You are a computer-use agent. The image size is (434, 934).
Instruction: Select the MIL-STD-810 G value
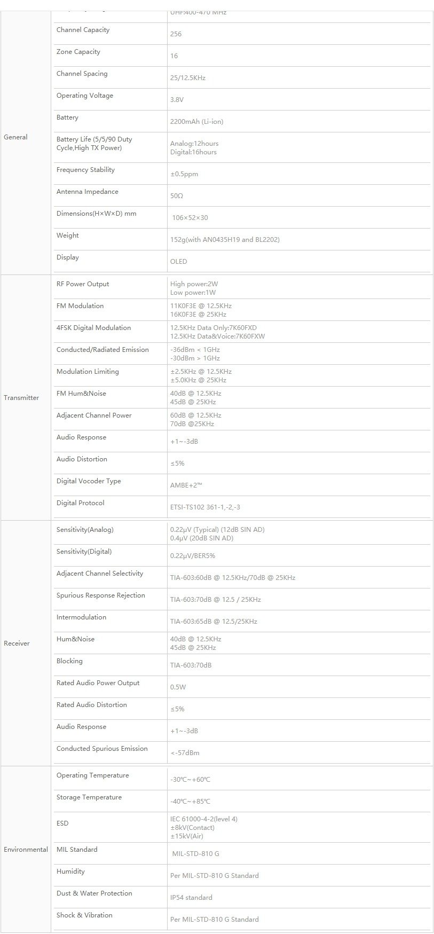point(195,854)
